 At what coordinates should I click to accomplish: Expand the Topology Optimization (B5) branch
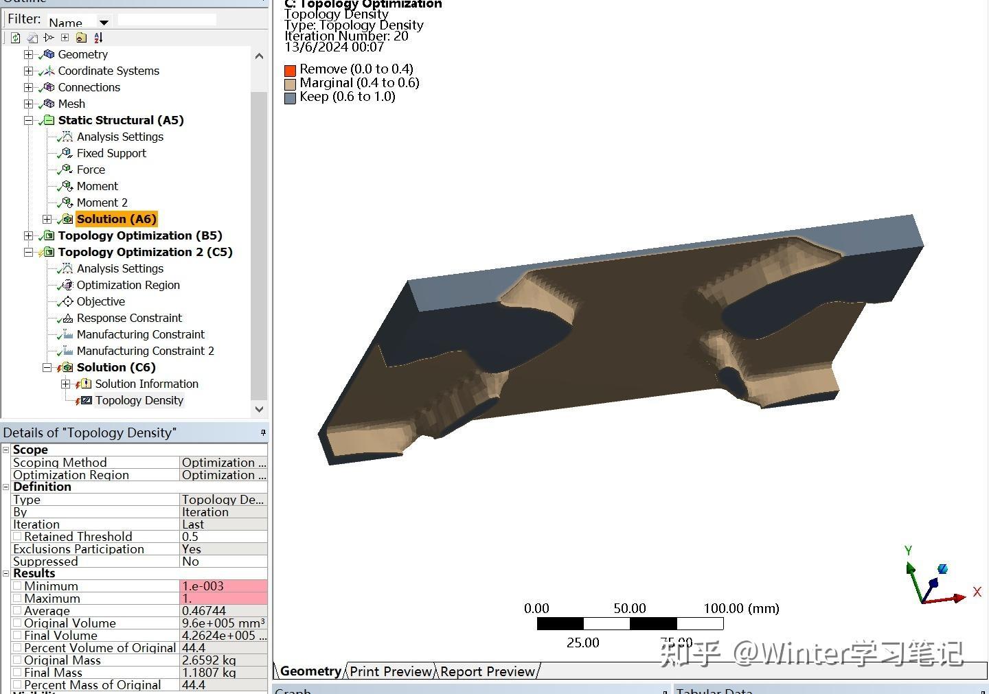tap(28, 235)
